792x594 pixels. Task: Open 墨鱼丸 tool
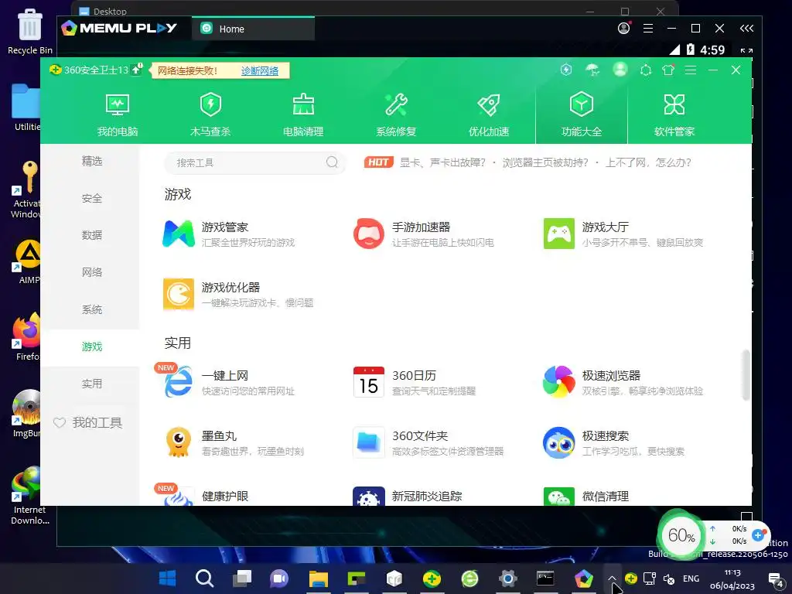[x=234, y=442]
